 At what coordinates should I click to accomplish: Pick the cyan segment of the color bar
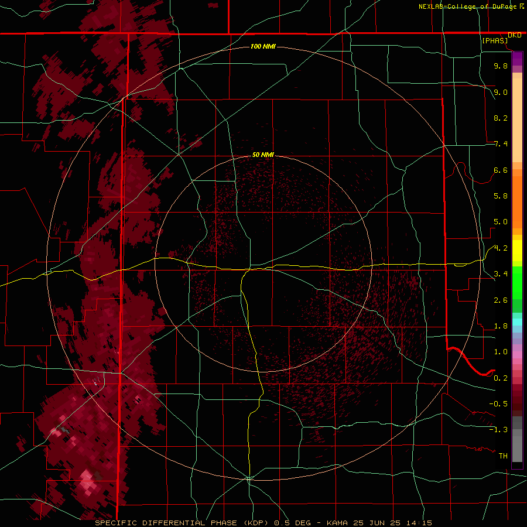click(x=517, y=322)
